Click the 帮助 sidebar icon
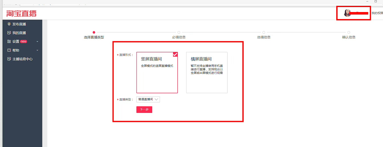 coord(9,50)
